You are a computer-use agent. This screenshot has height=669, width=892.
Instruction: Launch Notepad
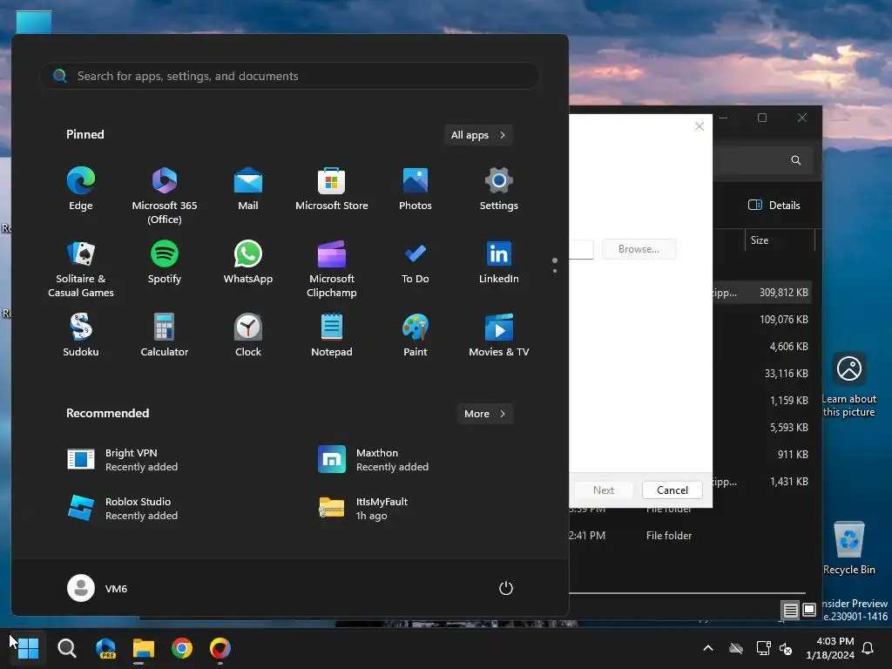click(332, 335)
